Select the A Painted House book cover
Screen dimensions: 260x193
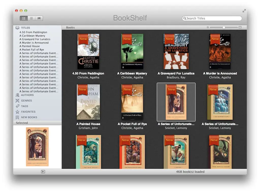click(x=88, y=102)
